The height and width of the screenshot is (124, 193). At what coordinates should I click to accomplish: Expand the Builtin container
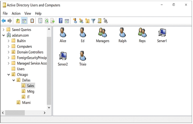click(9, 41)
